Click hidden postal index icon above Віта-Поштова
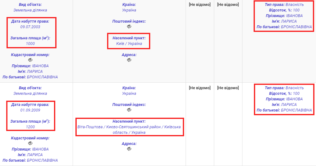 [x=129, y=110]
